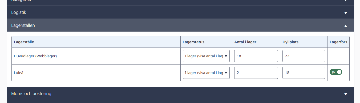Click the arrow on the topmost Kategorier panel
The width and height of the screenshot is (360, 103).
click(x=346, y=1)
